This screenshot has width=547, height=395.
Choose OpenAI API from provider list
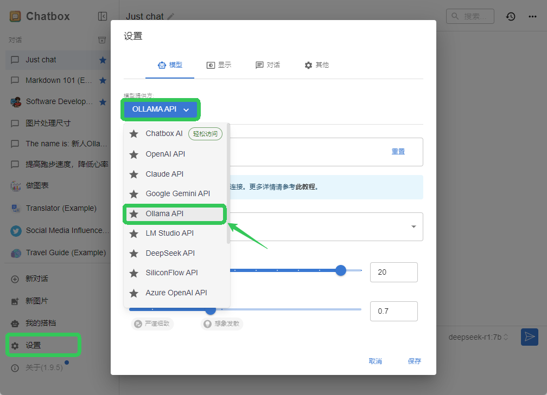(175, 154)
